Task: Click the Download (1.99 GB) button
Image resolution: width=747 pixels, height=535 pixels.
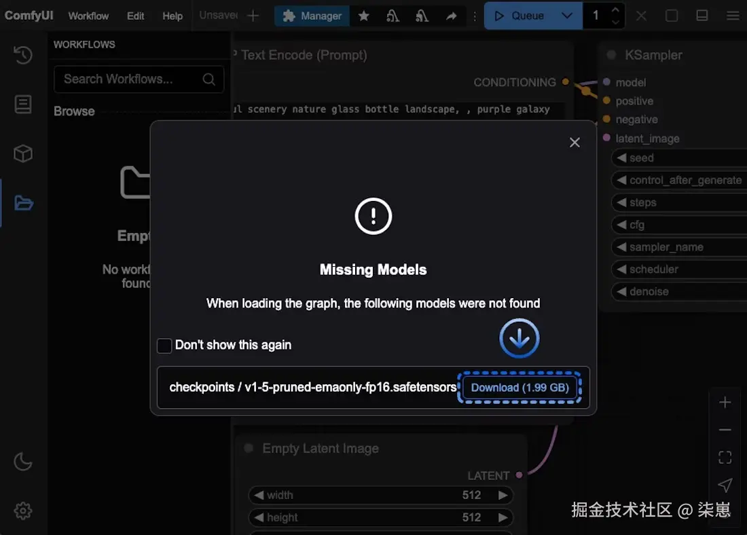Action: (520, 387)
